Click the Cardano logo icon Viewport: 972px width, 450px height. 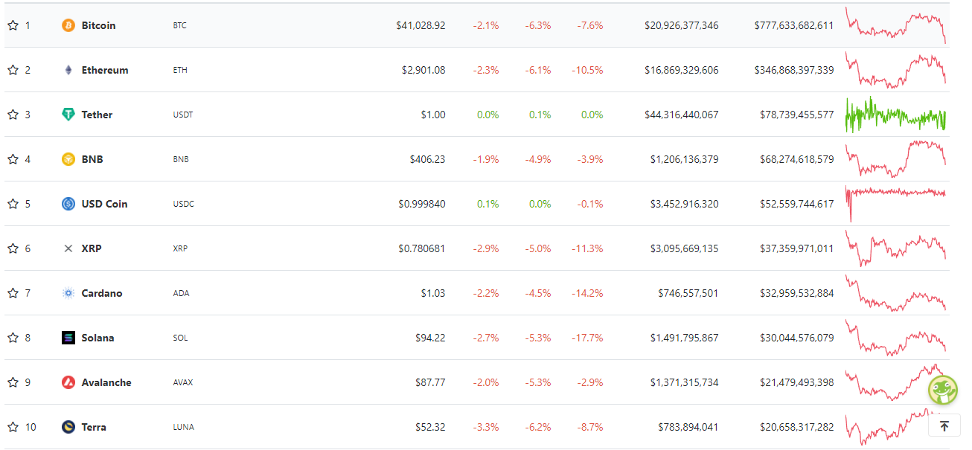(x=68, y=293)
